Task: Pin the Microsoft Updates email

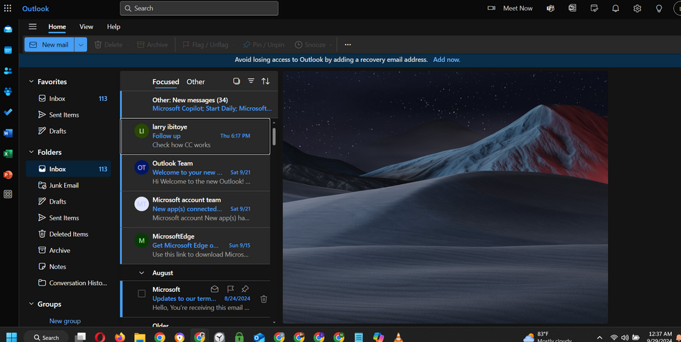Action: click(x=245, y=289)
